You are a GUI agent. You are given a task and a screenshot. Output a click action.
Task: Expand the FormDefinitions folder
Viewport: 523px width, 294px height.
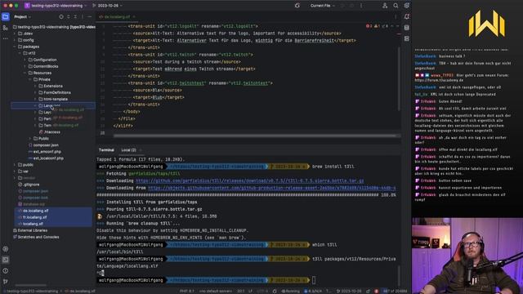click(x=35, y=92)
